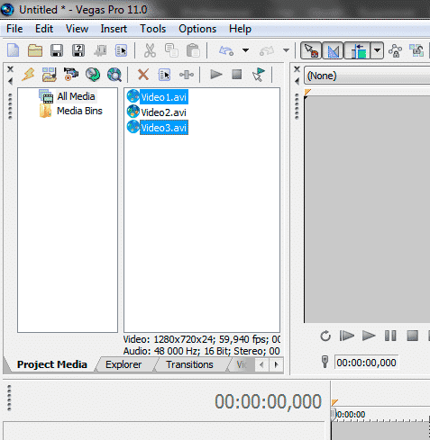Click the timeline ruler at 0:00:00
This screenshot has height=440, width=430.
tap(351, 415)
